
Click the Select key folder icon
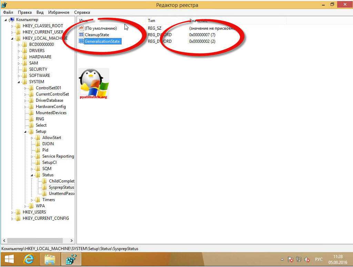31,125
